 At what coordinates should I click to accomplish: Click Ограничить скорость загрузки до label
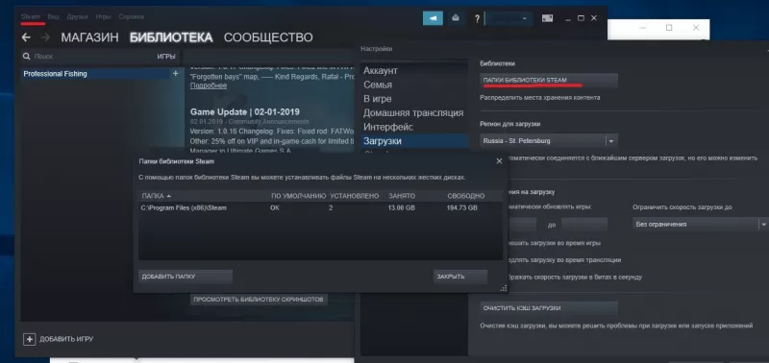tap(682, 207)
